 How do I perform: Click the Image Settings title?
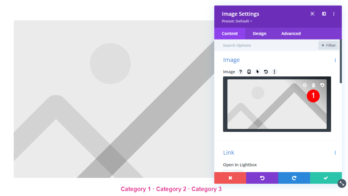240,14
